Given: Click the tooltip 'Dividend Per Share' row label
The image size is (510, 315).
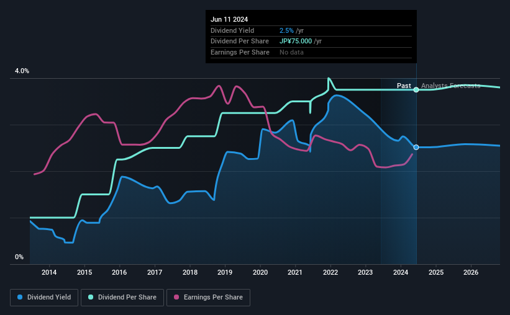Looking at the screenshot, I should (x=240, y=42).
